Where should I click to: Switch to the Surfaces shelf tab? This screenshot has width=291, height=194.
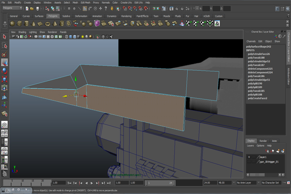point(39,16)
